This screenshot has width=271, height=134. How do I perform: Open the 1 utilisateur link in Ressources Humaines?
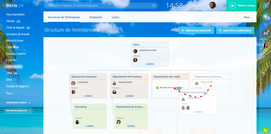(88, 96)
